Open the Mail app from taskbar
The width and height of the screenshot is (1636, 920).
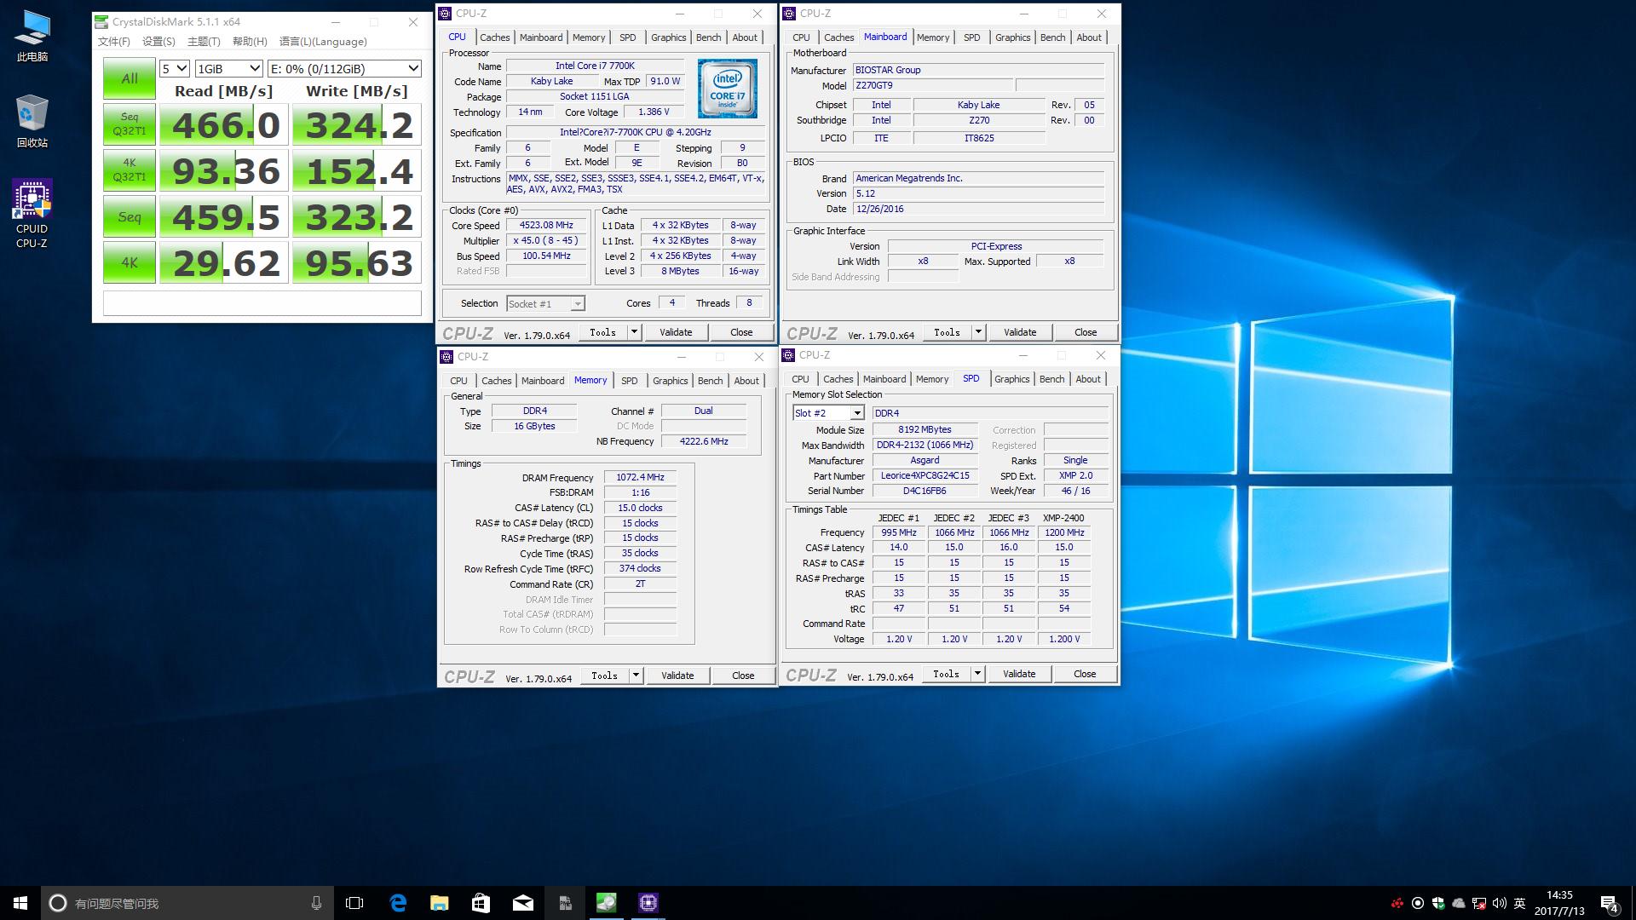coord(522,903)
